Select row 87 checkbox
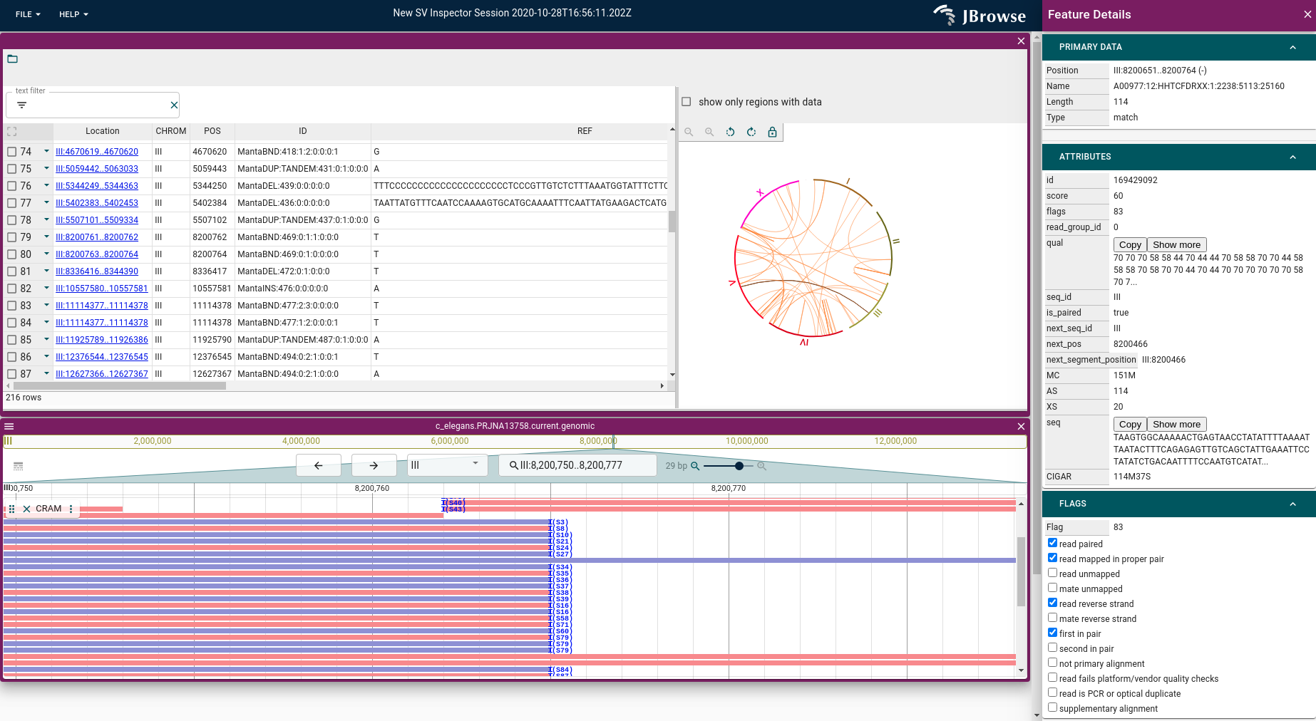The height and width of the screenshot is (721, 1316). pyautogui.click(x=11, y=374)
